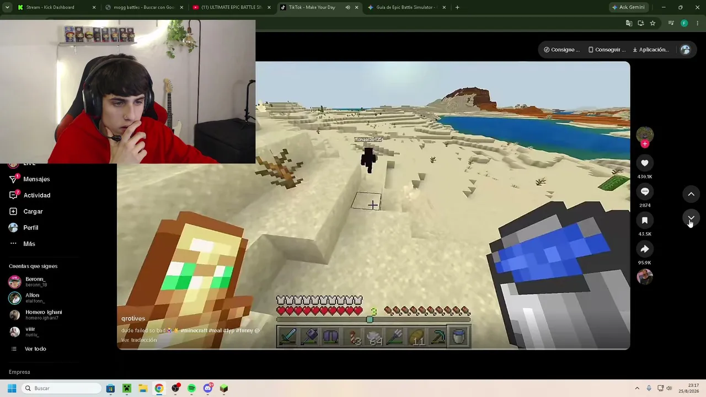
Task: Click the Consigue... coins button
Action: 561,50
